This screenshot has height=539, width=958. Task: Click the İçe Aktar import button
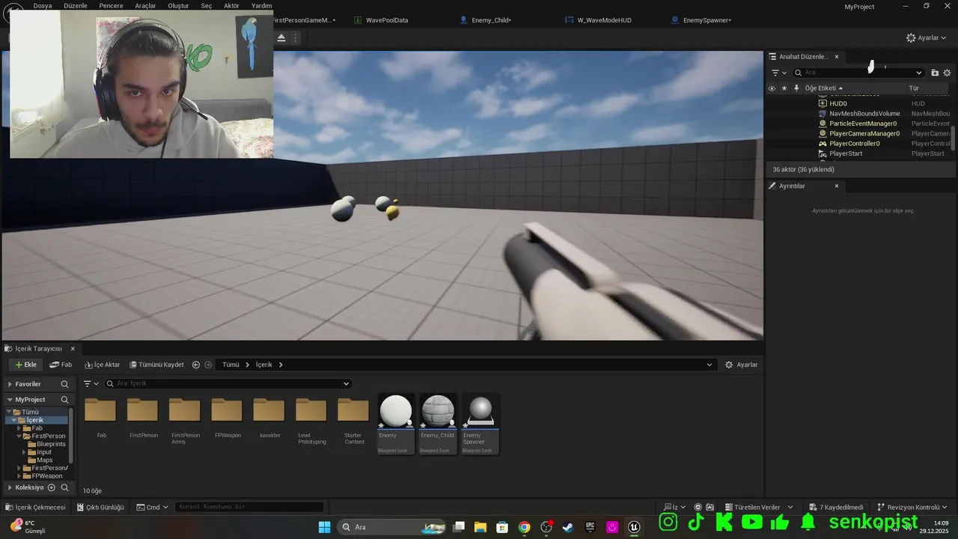tap(102, 365)
